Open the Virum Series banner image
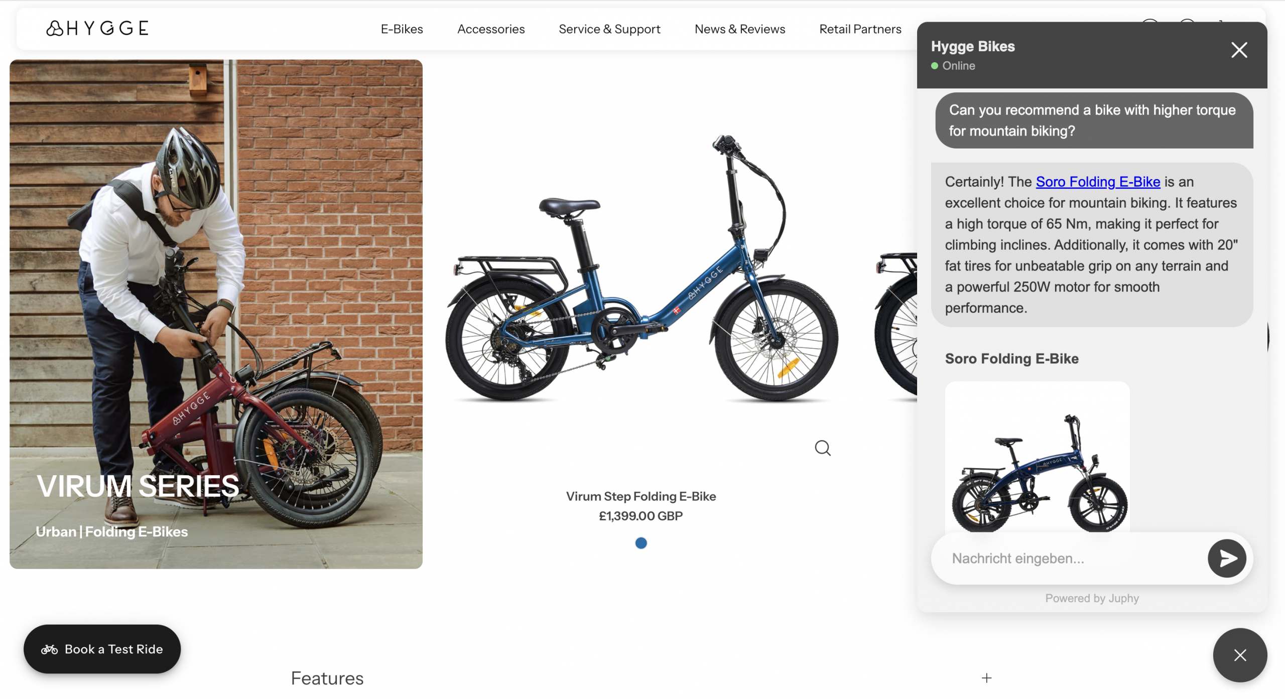Viewport: 1285px width, 699px height. pyautogui.click(x=216, y=314)
